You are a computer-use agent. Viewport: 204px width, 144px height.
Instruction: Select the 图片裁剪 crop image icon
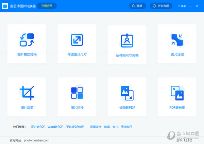pyautogui.click(x=27, y=93)
